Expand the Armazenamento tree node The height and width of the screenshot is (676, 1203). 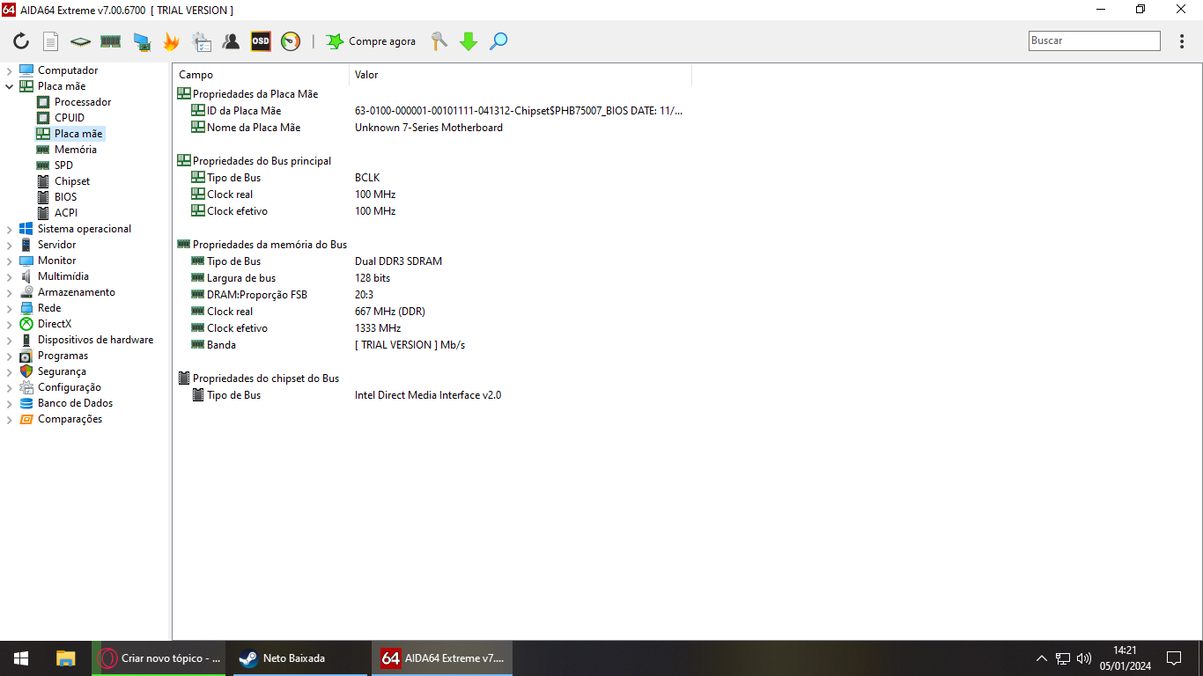pos(10,292)
